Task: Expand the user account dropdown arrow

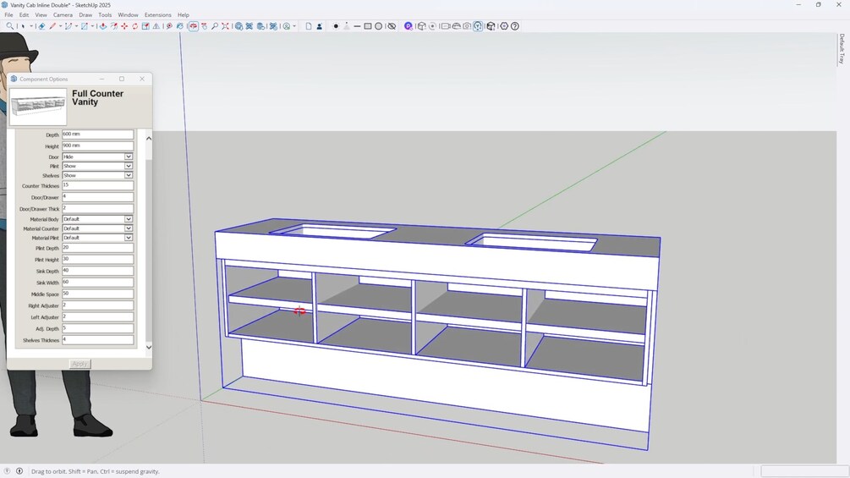Action: [x=294, y=26]
